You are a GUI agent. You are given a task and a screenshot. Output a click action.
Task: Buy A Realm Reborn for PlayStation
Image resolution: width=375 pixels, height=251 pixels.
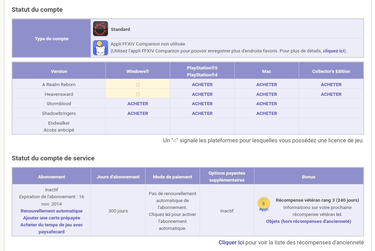[202, 85]
